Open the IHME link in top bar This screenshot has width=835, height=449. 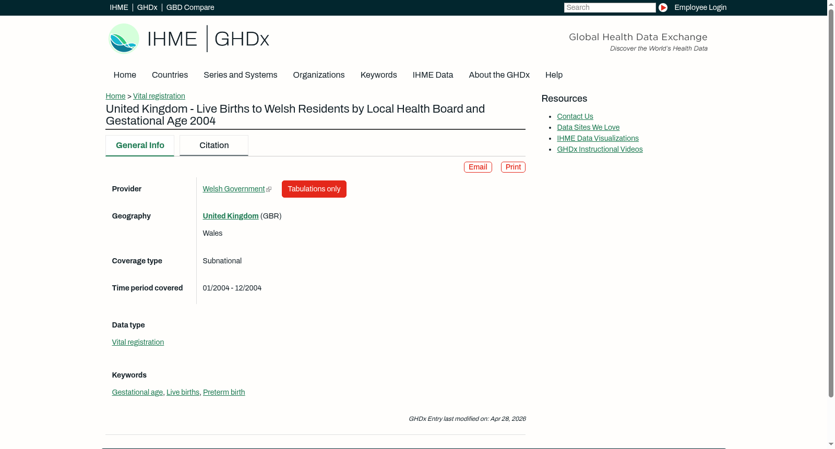119,7
